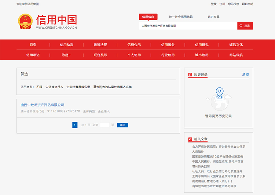
Task: Switch to 站内文章 search tab
Action: pyautogui.click(x=213, y=17)
